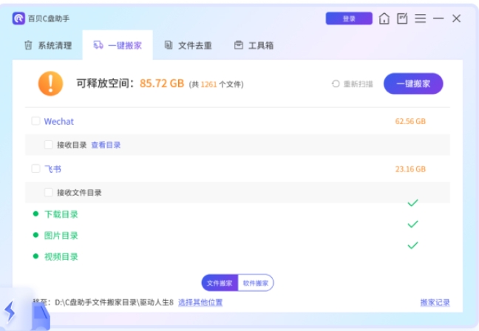Click the checkmark beside 下载目录
This screenshot has width=479, height=331.
point(412,202)
